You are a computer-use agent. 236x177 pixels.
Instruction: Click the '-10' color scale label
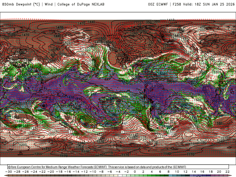click(93, 172)
